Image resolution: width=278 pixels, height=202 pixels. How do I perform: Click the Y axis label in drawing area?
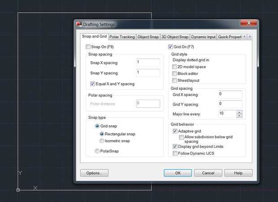[x=20, y=173]
